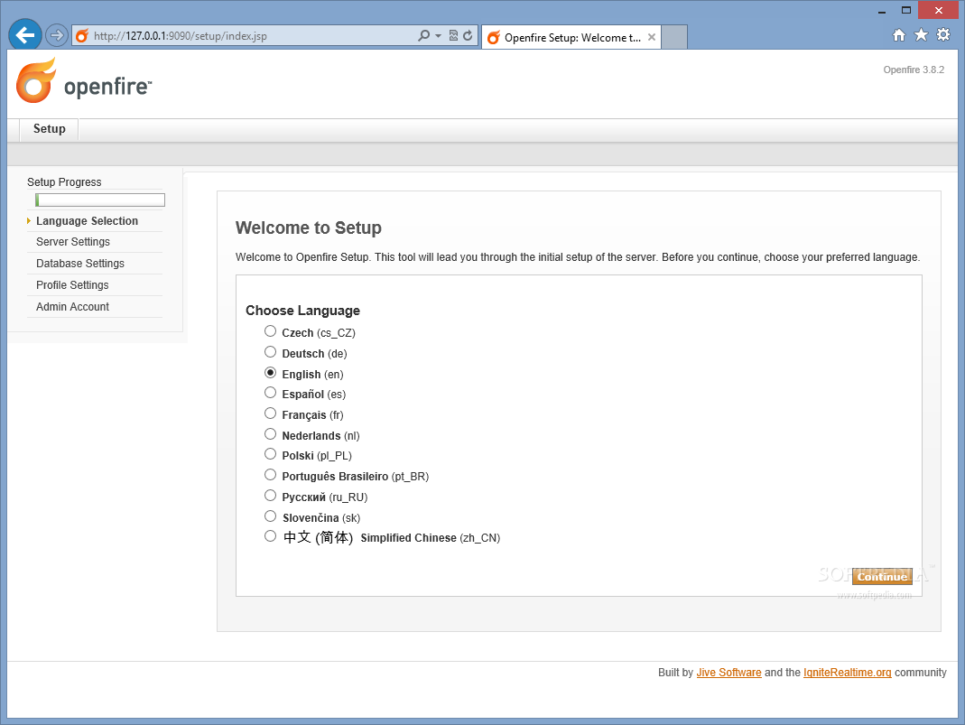Screen dimensions: 965x725
Task: Choose Español (es) language radio button
Action: (270, 393)
